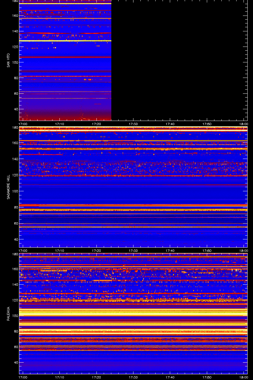253x380 pixels.
Task: Select the 100 tick on Palehua axis
Action: point(15,316)
